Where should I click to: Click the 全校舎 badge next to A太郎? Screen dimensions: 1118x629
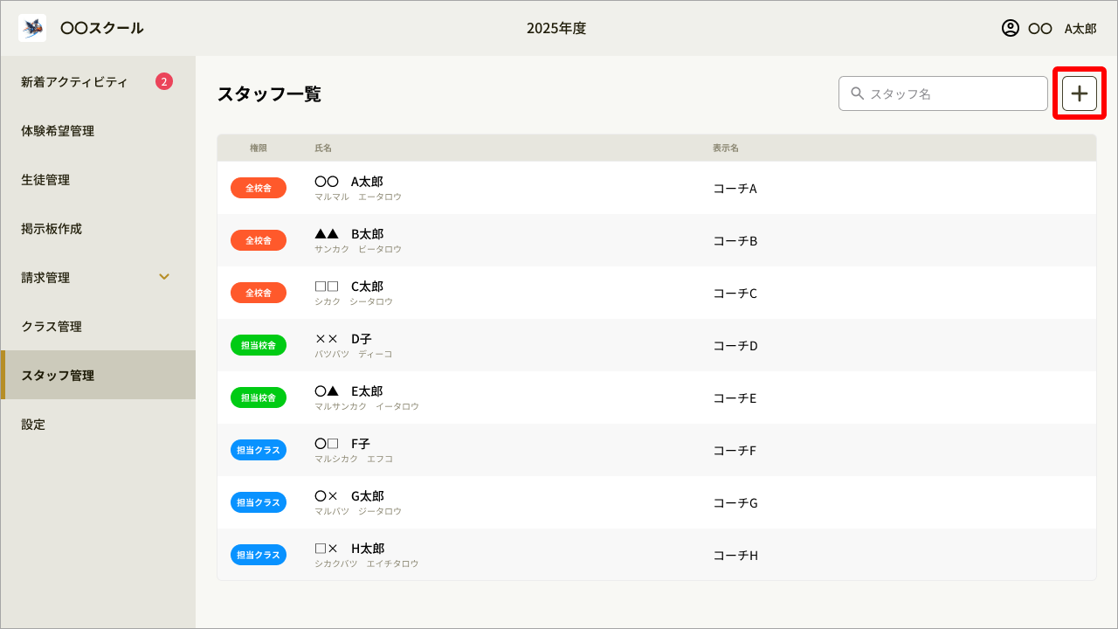click(259, 187)
